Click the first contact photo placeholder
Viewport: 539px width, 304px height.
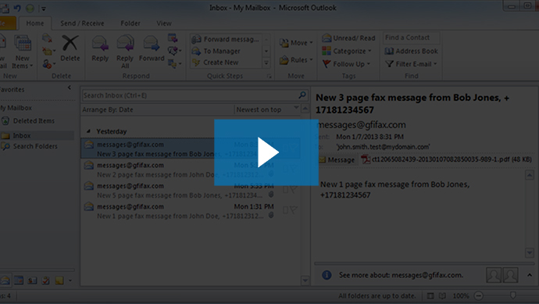494,275
